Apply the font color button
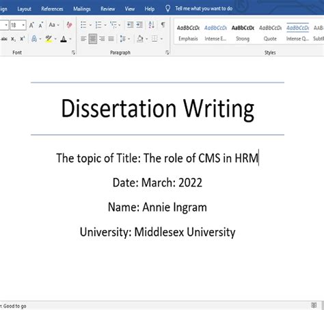This screenshot has width=324, height=310. click(x=64, y=39)
